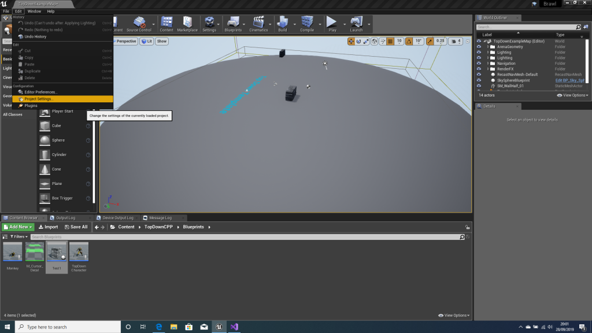The image size is (592, 333).
Task: Click the Launch toolbar icon
Action: point(356,23)
